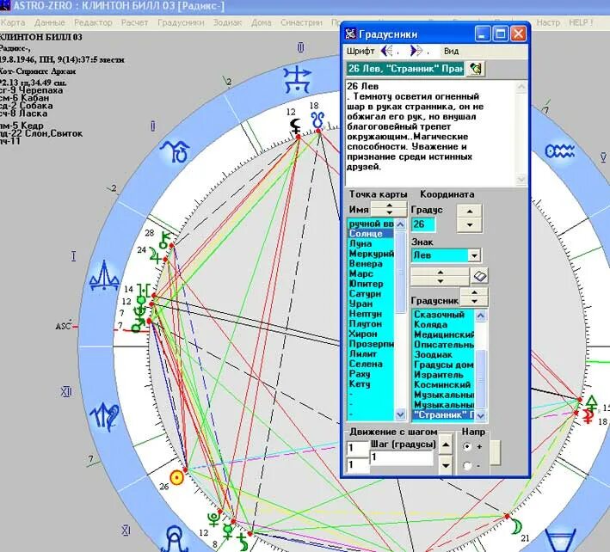
Task: Click the Градус input field showing 26
Action: [423, 224]
